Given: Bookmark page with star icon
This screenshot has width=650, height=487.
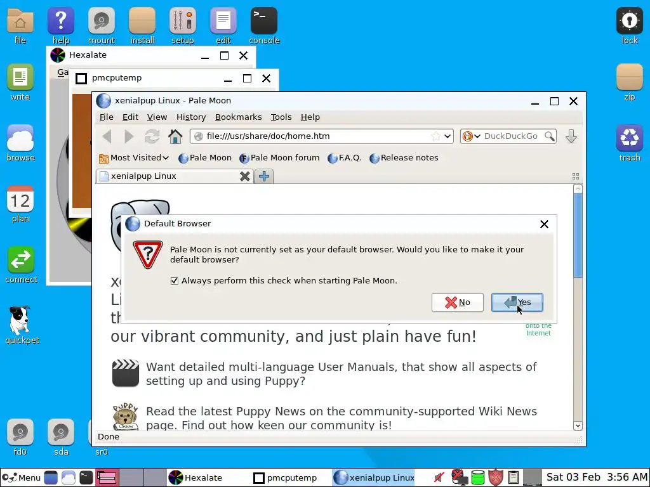Looking at the screenshot, I should point(435,136).
